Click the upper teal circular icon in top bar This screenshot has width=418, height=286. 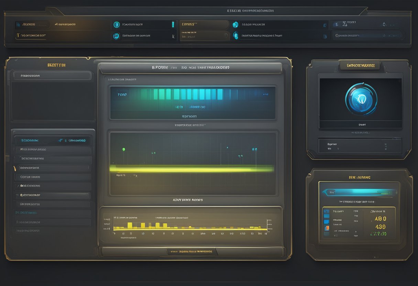tap(117, 24)
